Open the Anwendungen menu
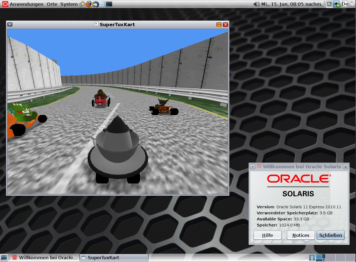This screenshot has width=356, height=262. (x=26, y=4)
